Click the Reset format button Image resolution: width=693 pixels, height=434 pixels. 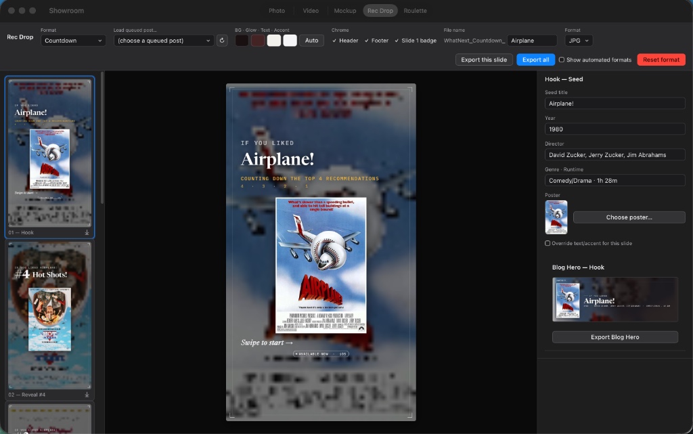pyautogui.click(x=661, y=60)
